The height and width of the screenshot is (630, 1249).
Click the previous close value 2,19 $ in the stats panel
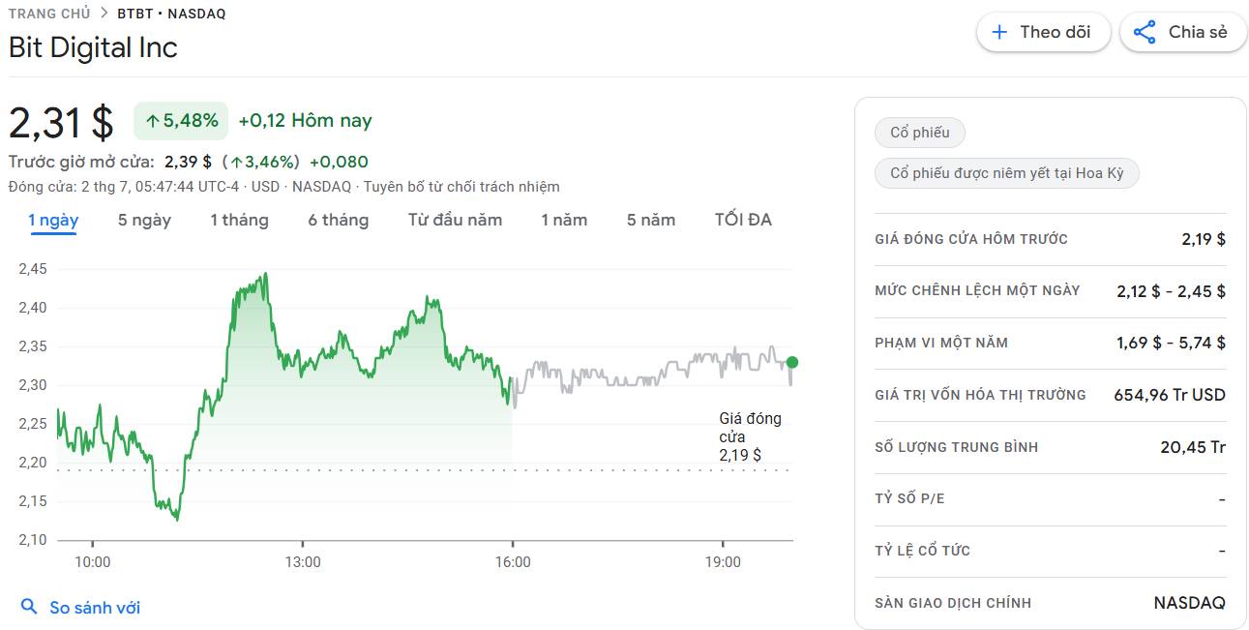[1204, 239]
